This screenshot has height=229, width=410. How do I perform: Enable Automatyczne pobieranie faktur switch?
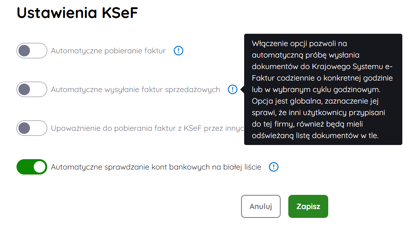click(32, 51)
